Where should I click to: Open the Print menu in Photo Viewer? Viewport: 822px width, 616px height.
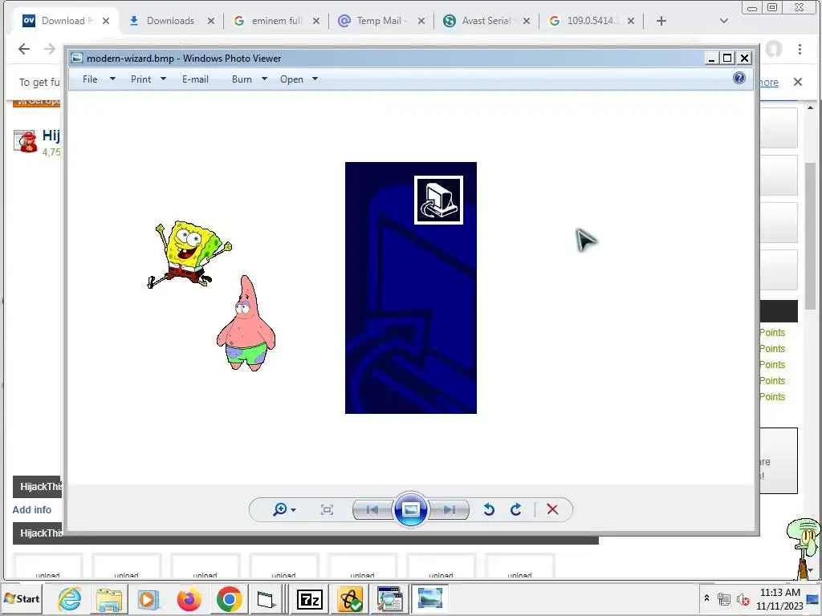pyautogui.click(x=141, y=79)
